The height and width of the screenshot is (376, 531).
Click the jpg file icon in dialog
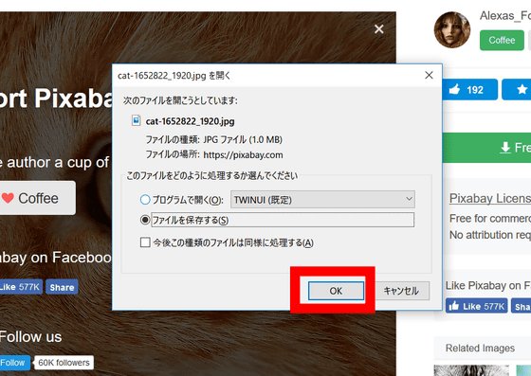click(137, 120)
